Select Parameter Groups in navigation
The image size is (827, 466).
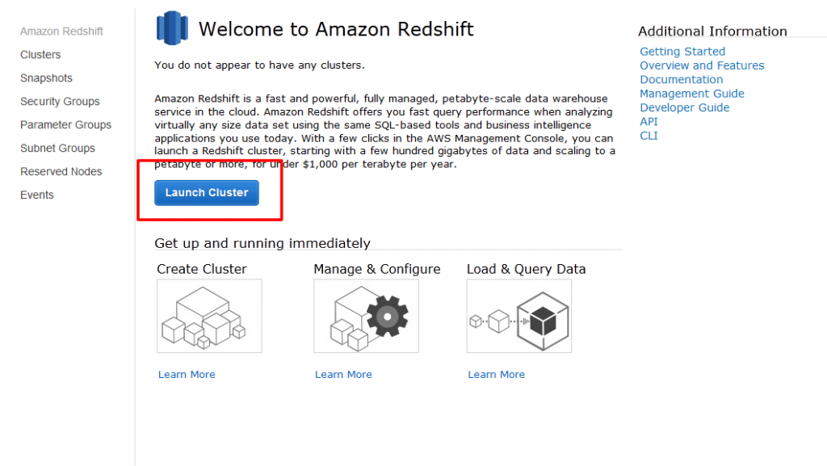click(66, 125)
